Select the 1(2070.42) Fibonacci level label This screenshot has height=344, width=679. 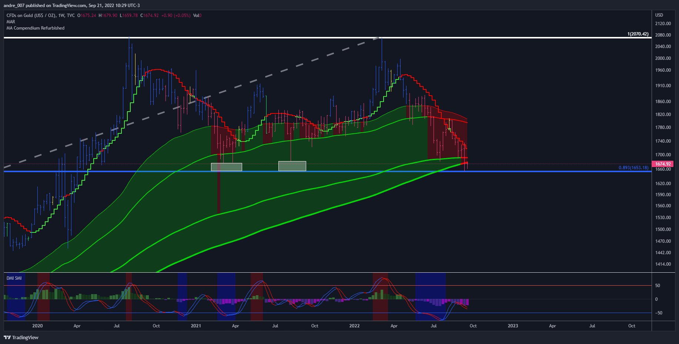pyautogui.click(x=638, y=34)
